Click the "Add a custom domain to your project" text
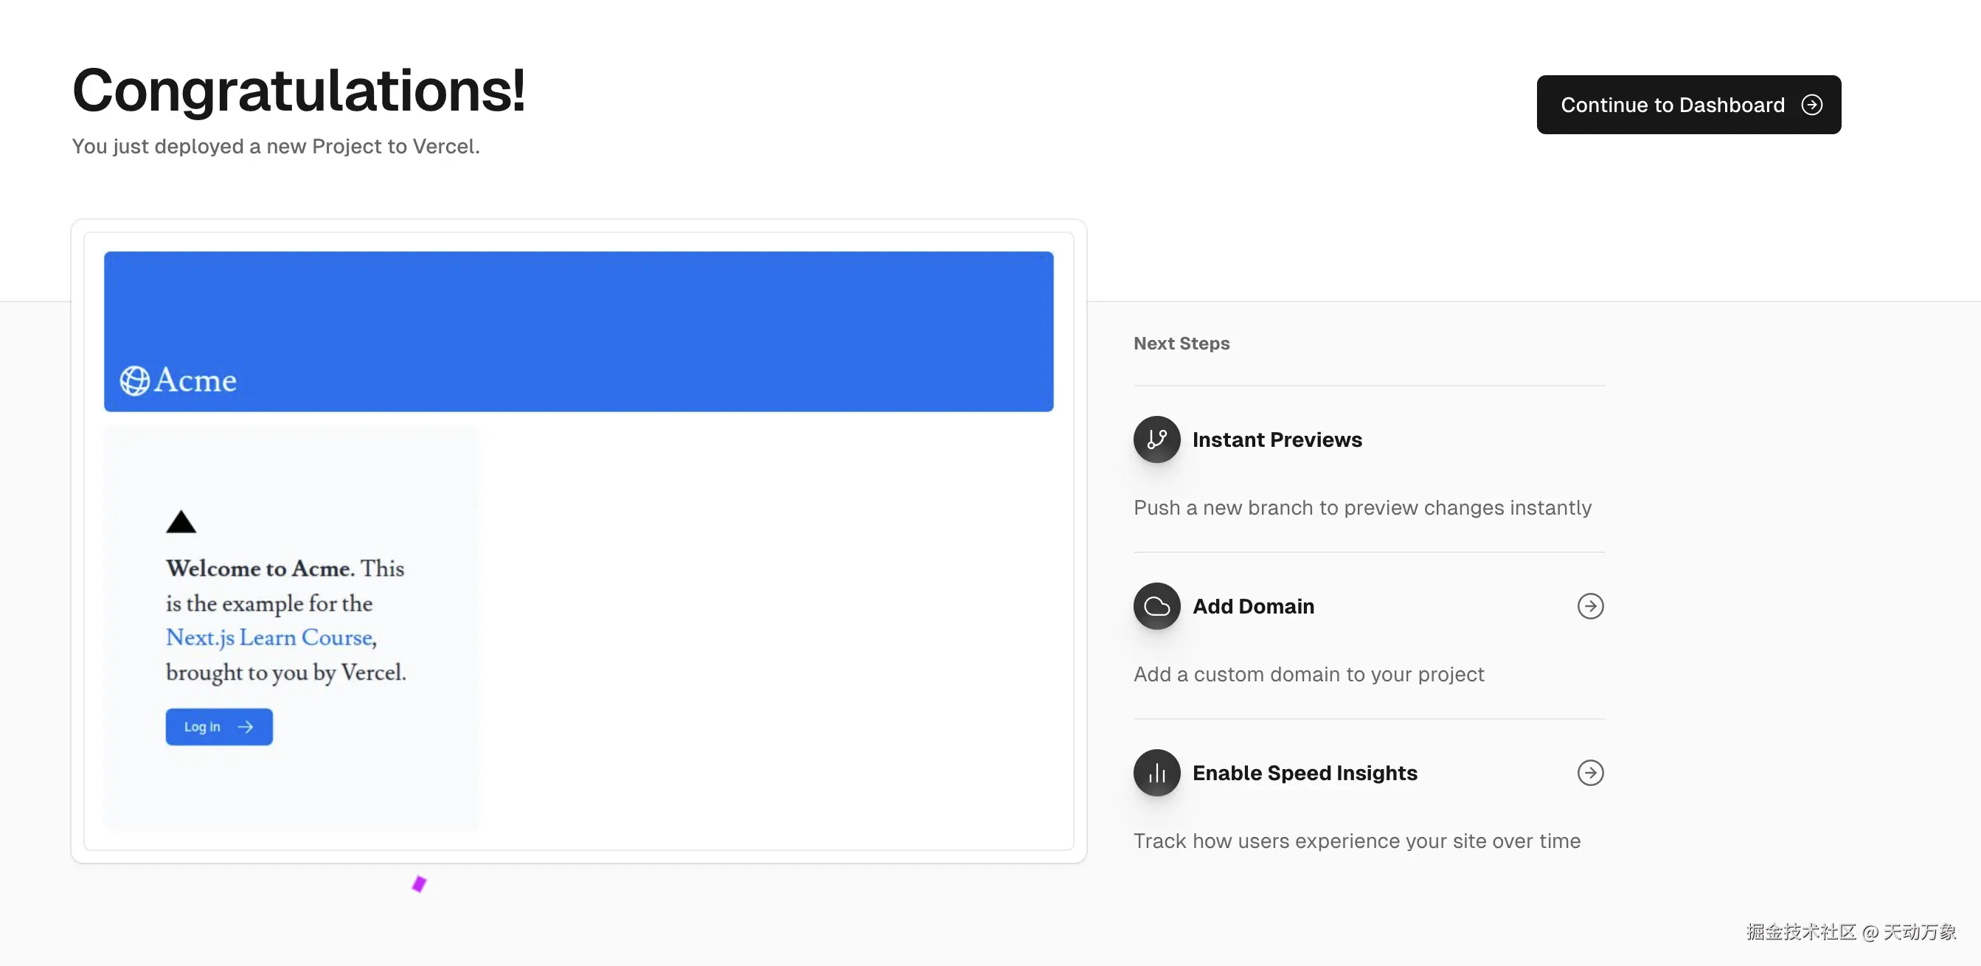 click(x=1308, y=675)
